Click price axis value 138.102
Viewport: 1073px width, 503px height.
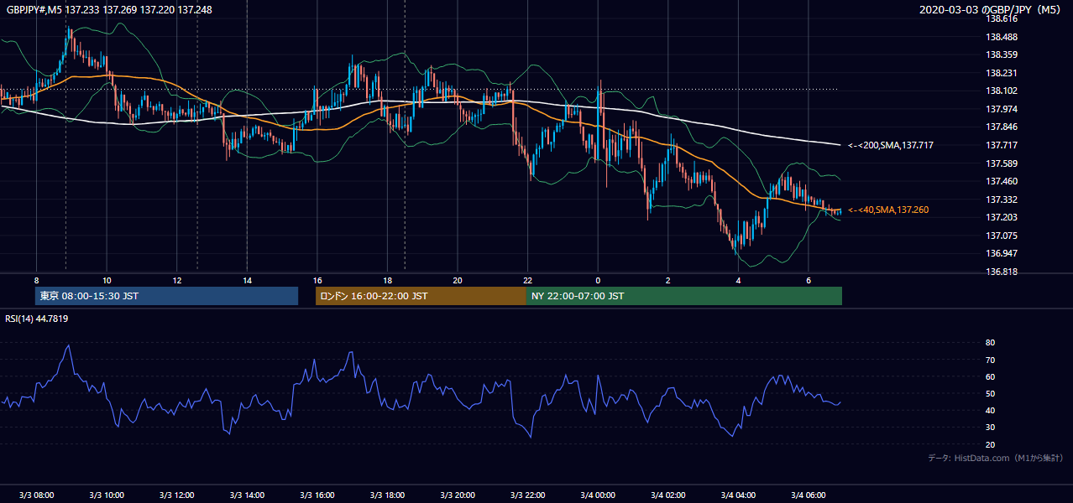[1002, 91]
